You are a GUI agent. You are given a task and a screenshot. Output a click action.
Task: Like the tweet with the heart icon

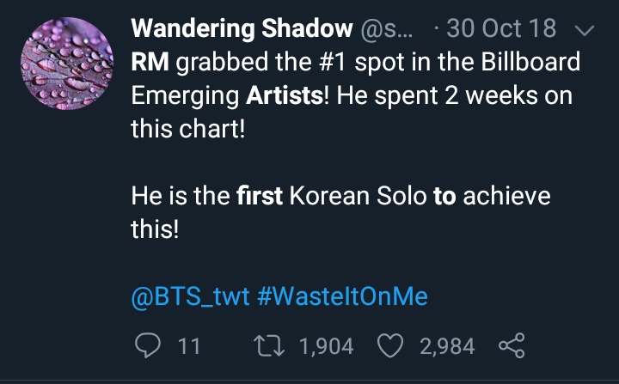(x=392, y=345)
